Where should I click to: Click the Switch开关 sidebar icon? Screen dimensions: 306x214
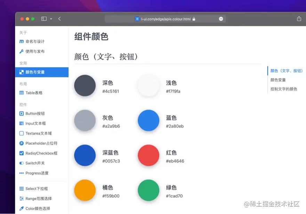pyautogui.click(x=21, y=163)
